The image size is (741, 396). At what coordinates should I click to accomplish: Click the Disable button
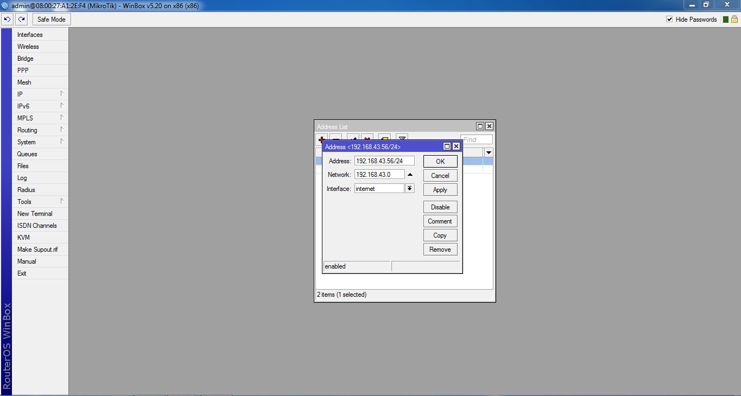[x=440, y=207]
